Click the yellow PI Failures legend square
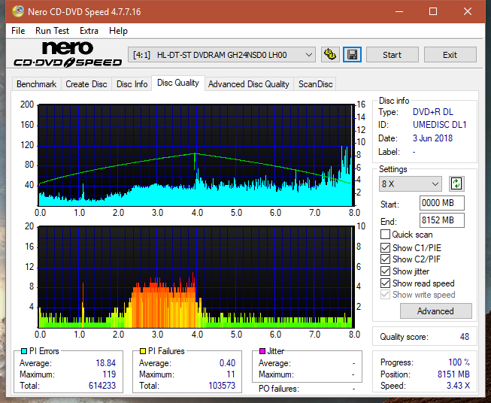 [143, 351]
